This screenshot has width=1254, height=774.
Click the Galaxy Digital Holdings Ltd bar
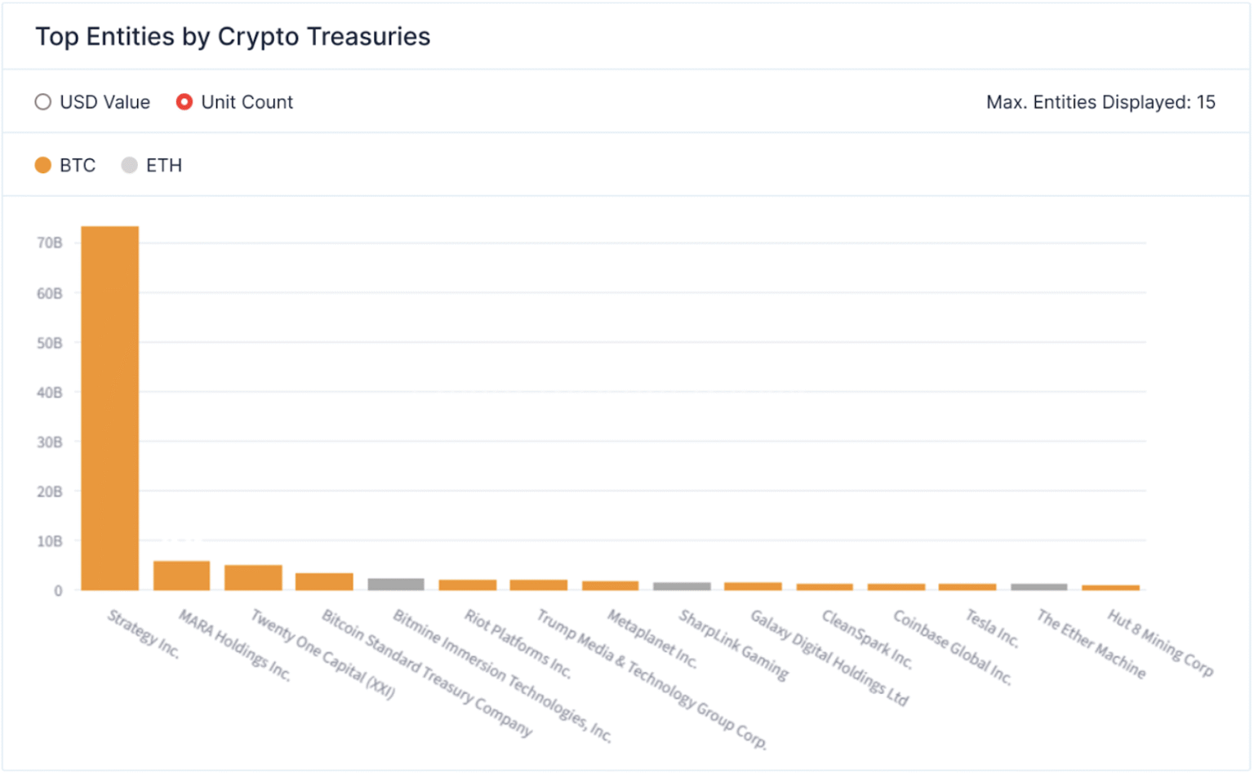pyautogui.click(x=753, y=586)
